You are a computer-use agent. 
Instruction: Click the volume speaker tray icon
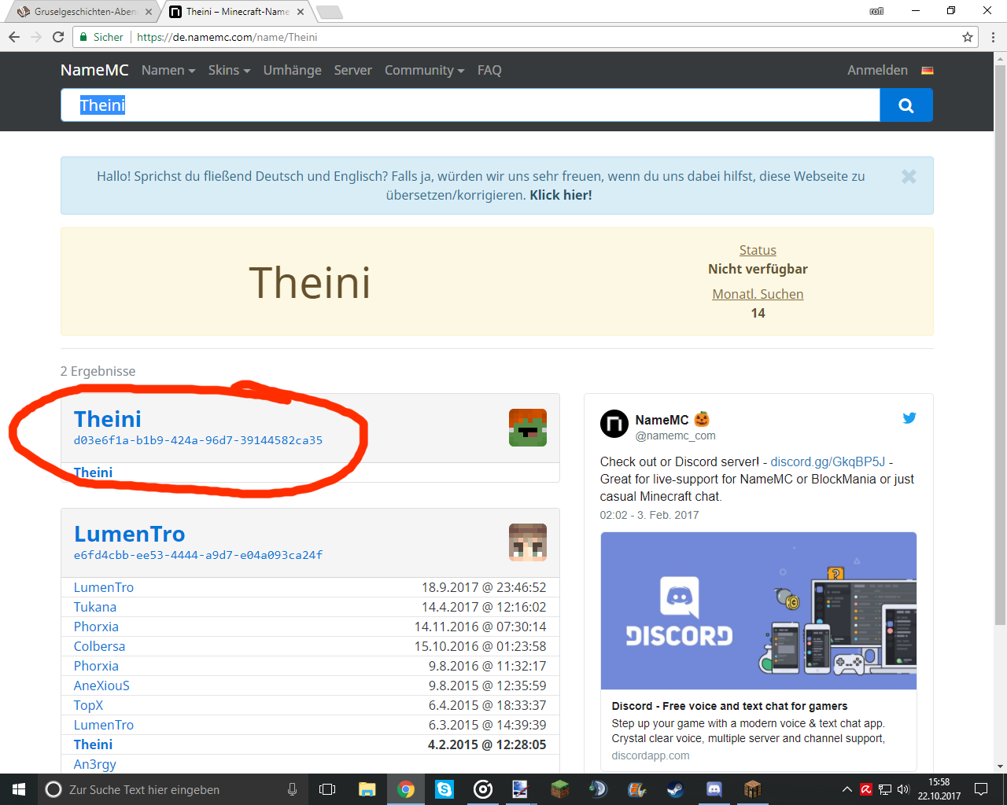pyautogui.click(x=903, y=789)
